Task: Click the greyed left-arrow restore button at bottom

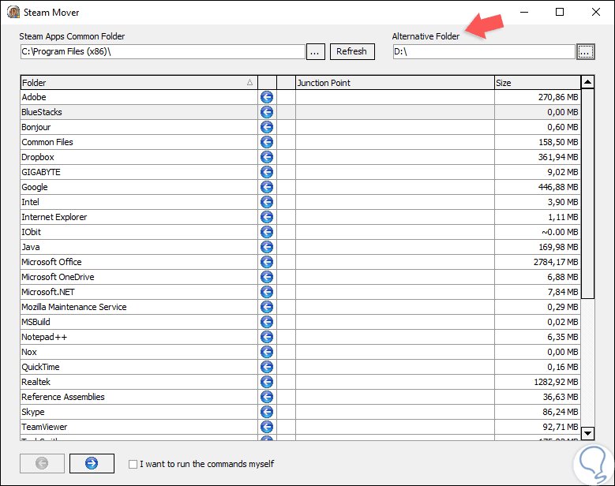Action: 42,463
